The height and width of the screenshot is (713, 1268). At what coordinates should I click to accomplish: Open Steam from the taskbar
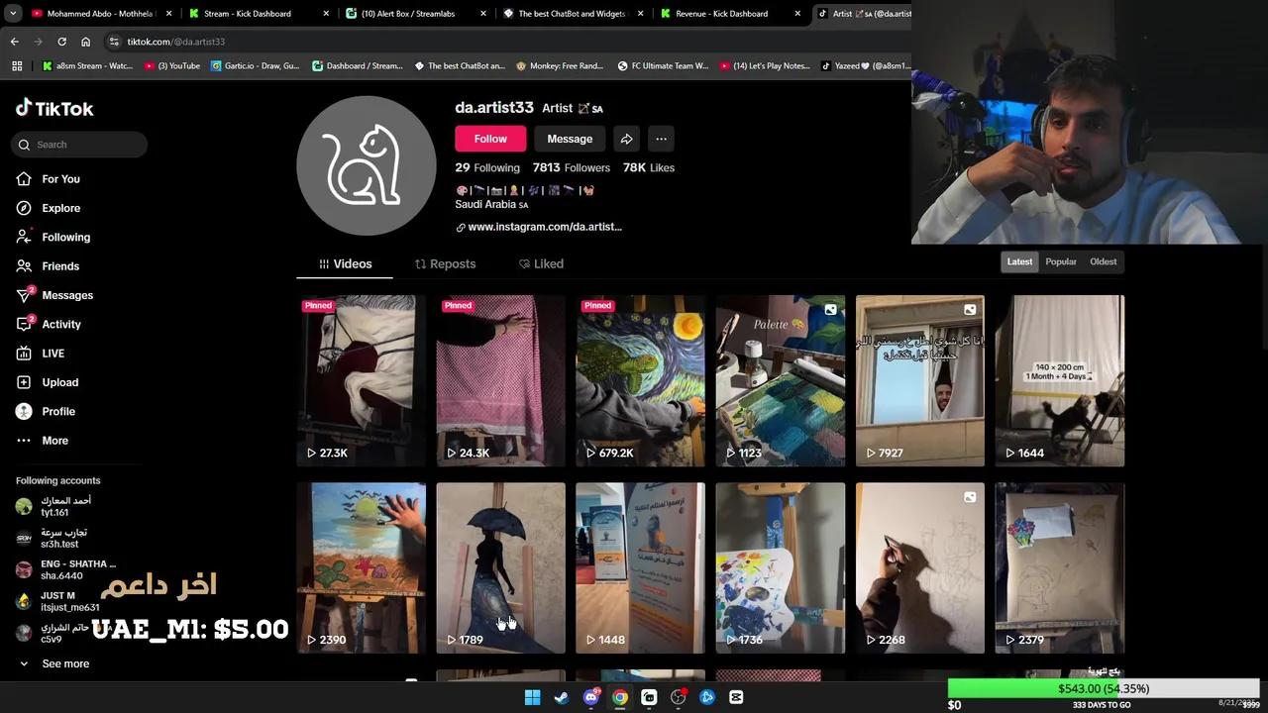[561, 697]
